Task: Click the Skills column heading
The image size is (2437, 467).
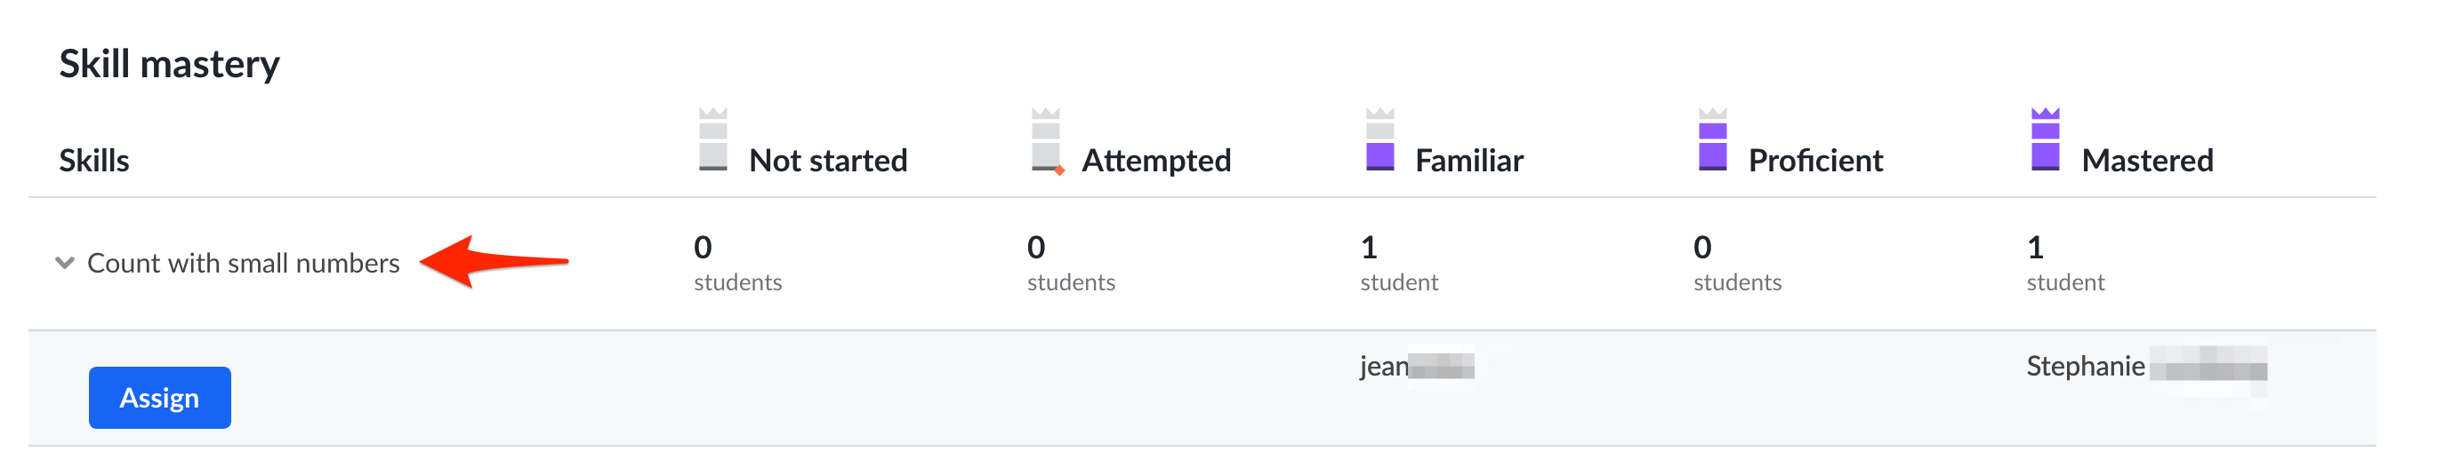Action: 93,161
